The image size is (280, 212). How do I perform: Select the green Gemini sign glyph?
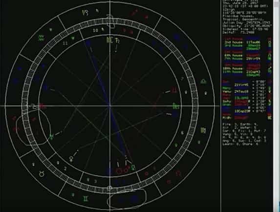coord(86,199)
